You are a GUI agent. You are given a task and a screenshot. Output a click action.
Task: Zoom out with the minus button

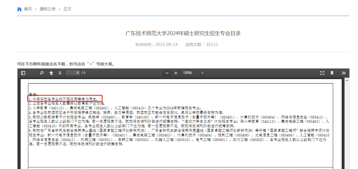point(167,73)
